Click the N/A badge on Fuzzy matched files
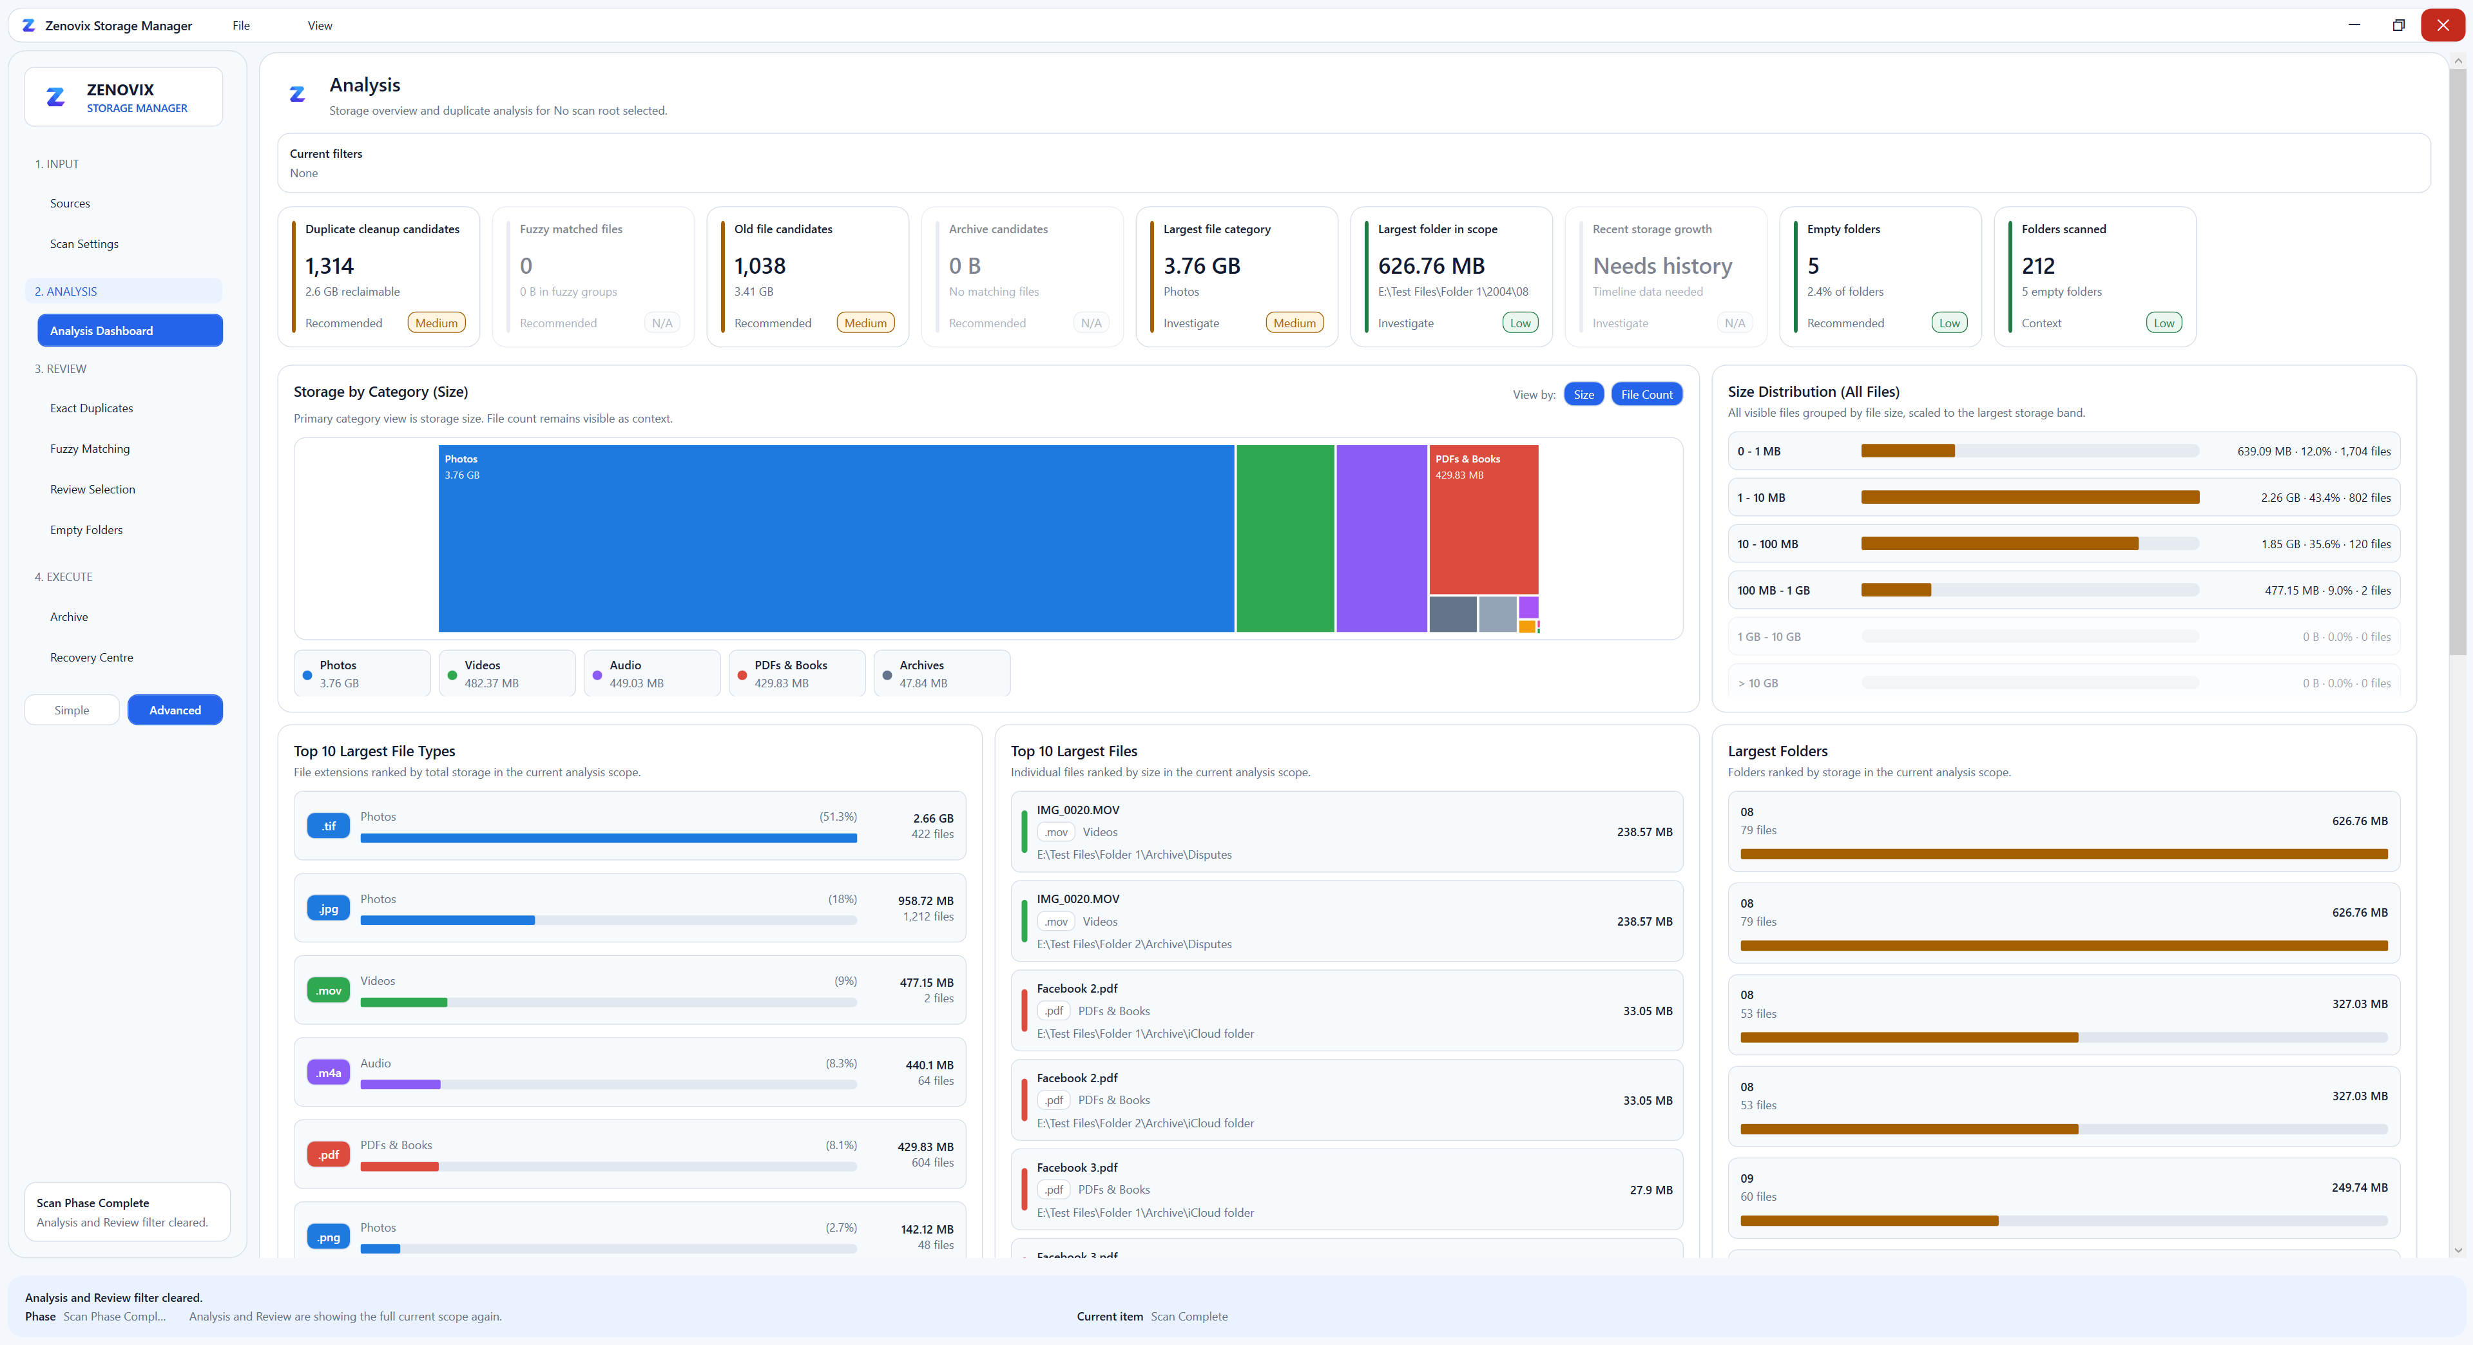The image size is (2473, 1345). [662, 323]
